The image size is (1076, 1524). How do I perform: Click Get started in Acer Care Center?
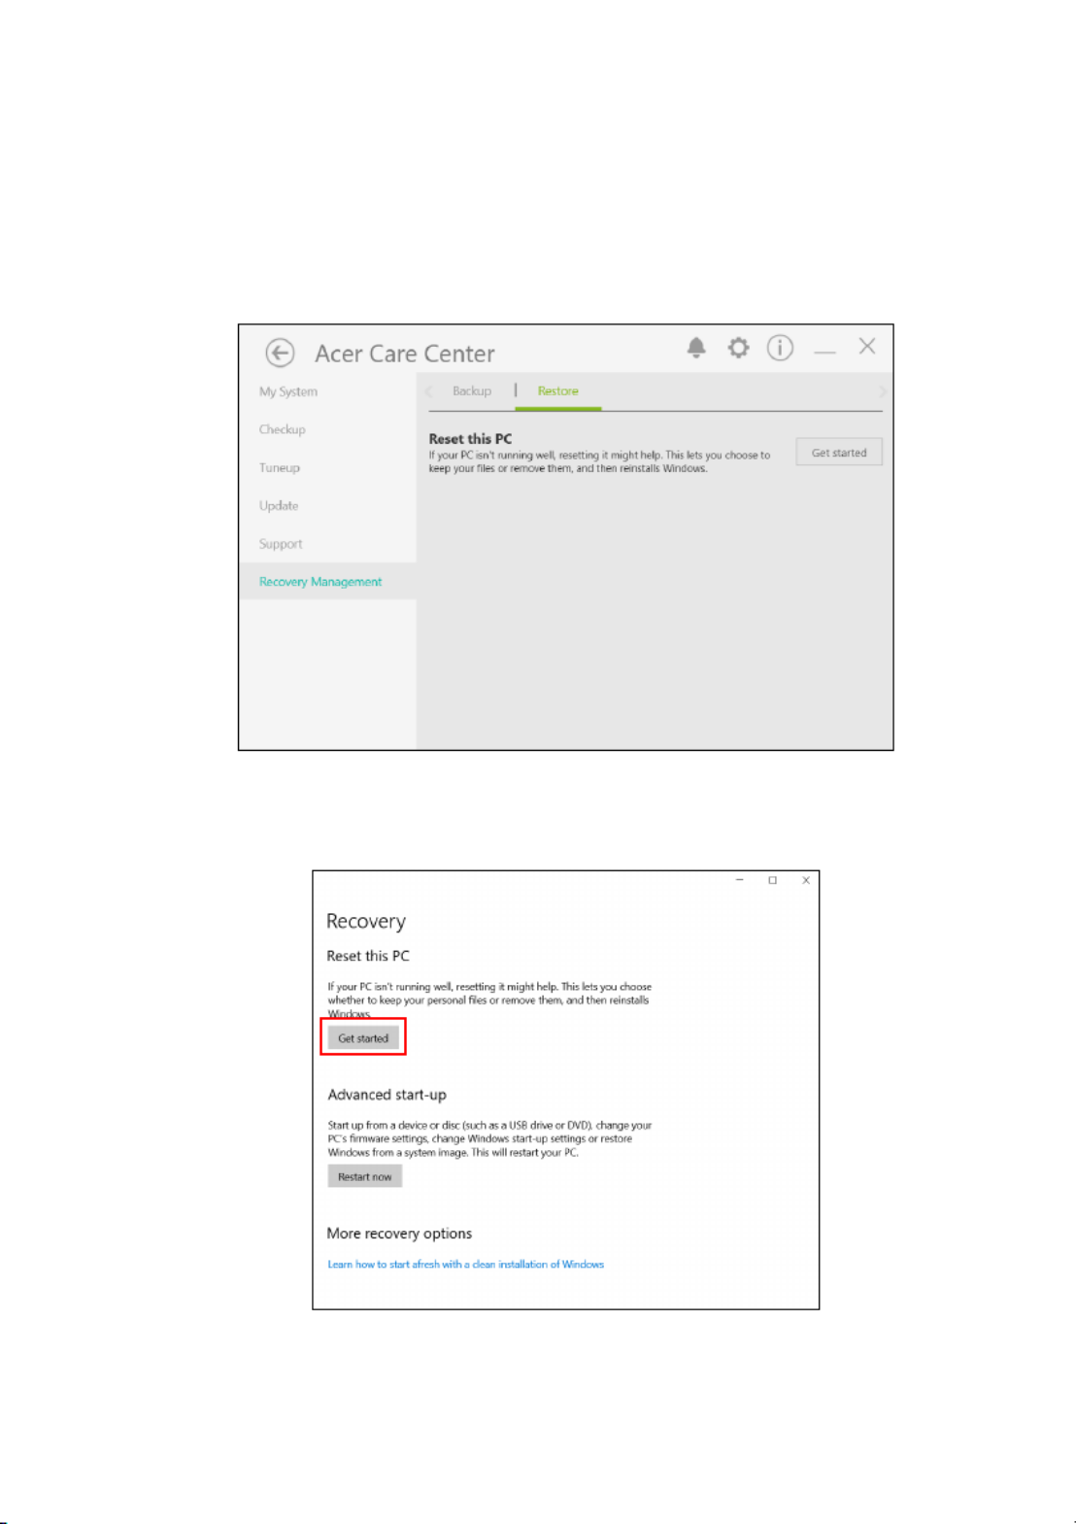click(839, 453)
